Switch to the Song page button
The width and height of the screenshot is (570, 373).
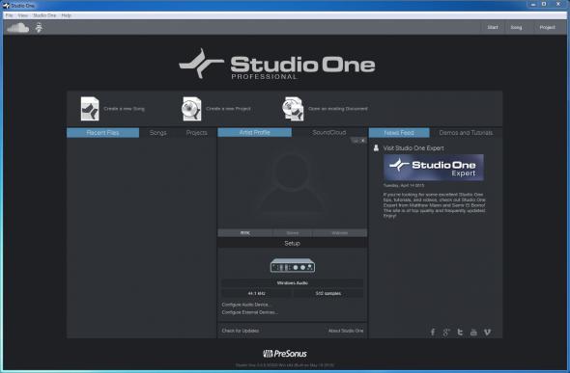click(x=516, y=28)
